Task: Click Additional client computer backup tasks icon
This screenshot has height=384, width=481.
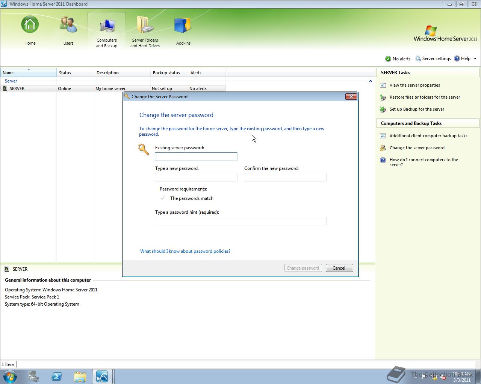Action: pos(383,136)
